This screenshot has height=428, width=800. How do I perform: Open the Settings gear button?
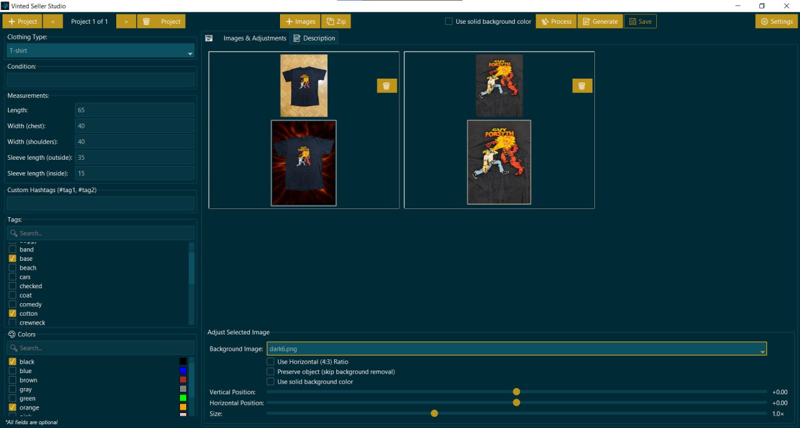tap(776, 21)
